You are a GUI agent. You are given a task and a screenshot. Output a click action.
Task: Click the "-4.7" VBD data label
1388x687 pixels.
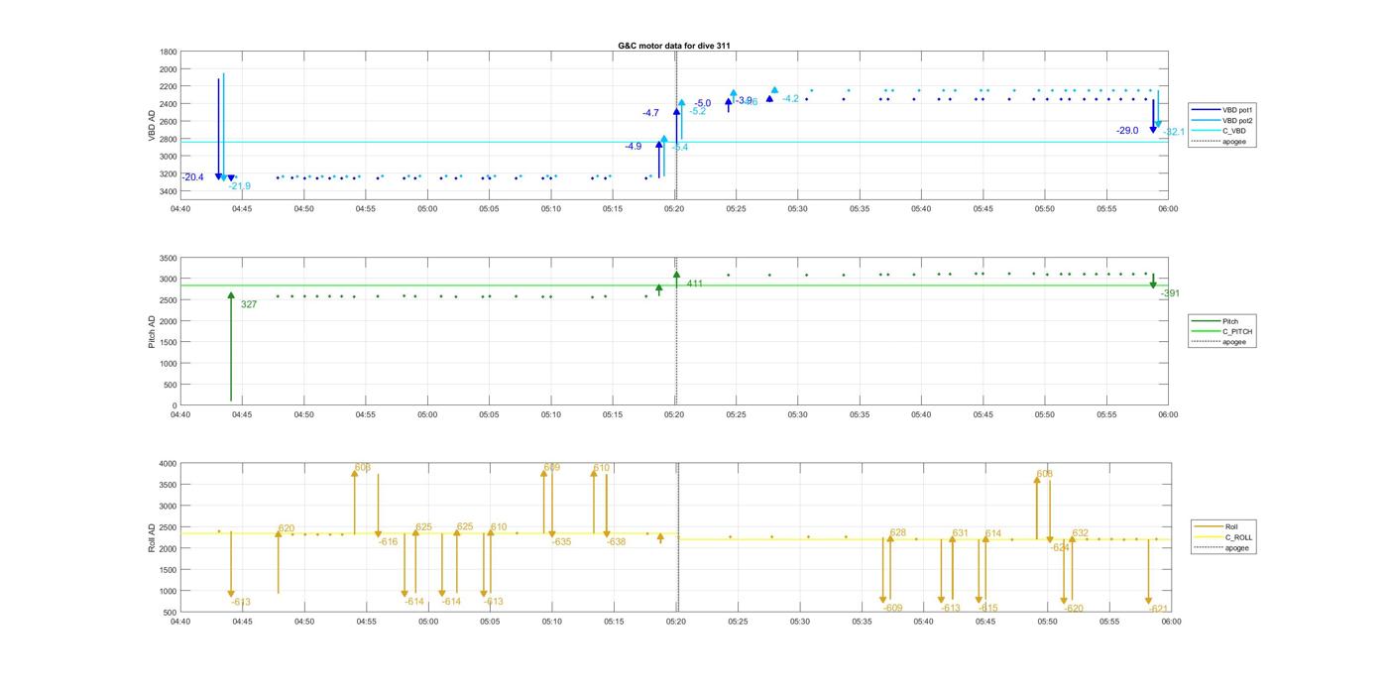click(x=650, y=114)
